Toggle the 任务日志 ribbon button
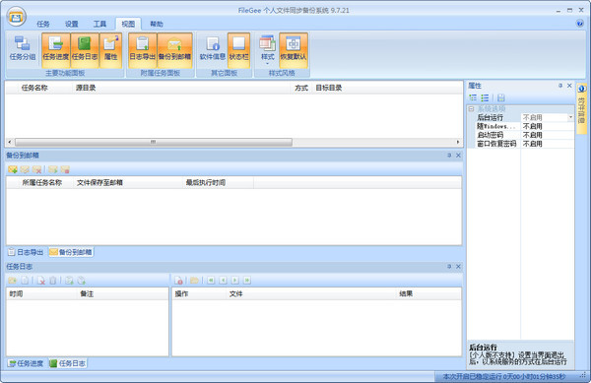The image size is (591, 383). [x=85, y=49]
